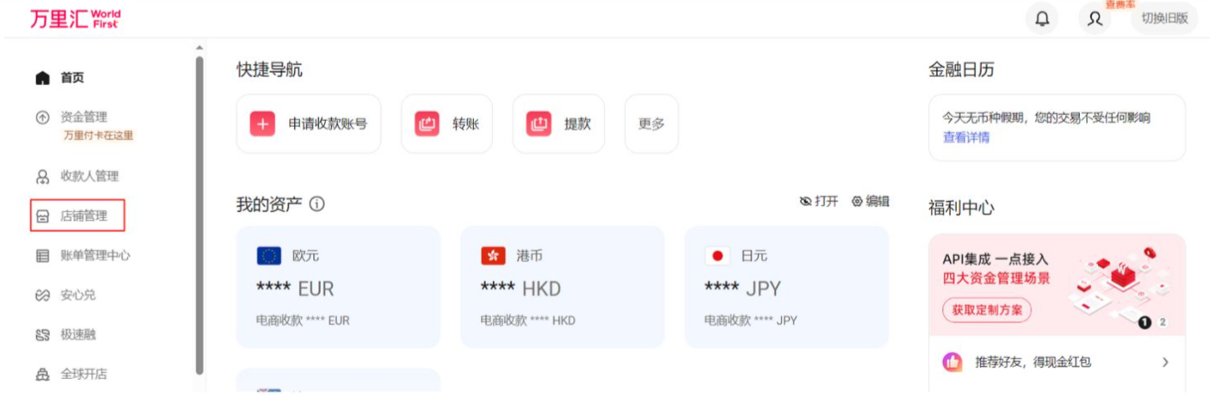Viewport: 1210px width, 399px height.
Task: Click the 提款 withdraw icon
Action: click(x=539, y=124)
